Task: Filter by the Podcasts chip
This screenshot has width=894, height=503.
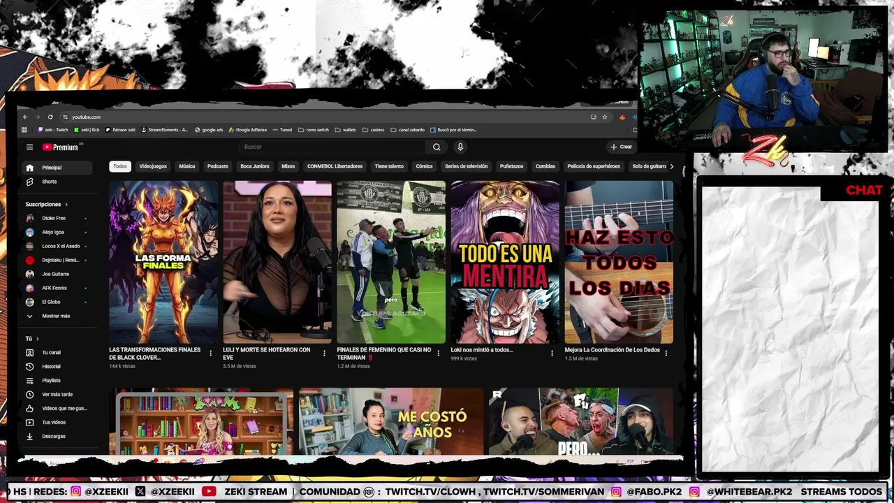Action: pyautogui.click(x=218, y=166)
